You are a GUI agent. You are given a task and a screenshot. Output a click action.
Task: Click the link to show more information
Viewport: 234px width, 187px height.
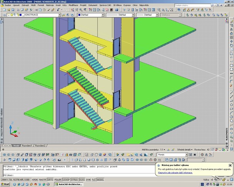coord(175,173)
